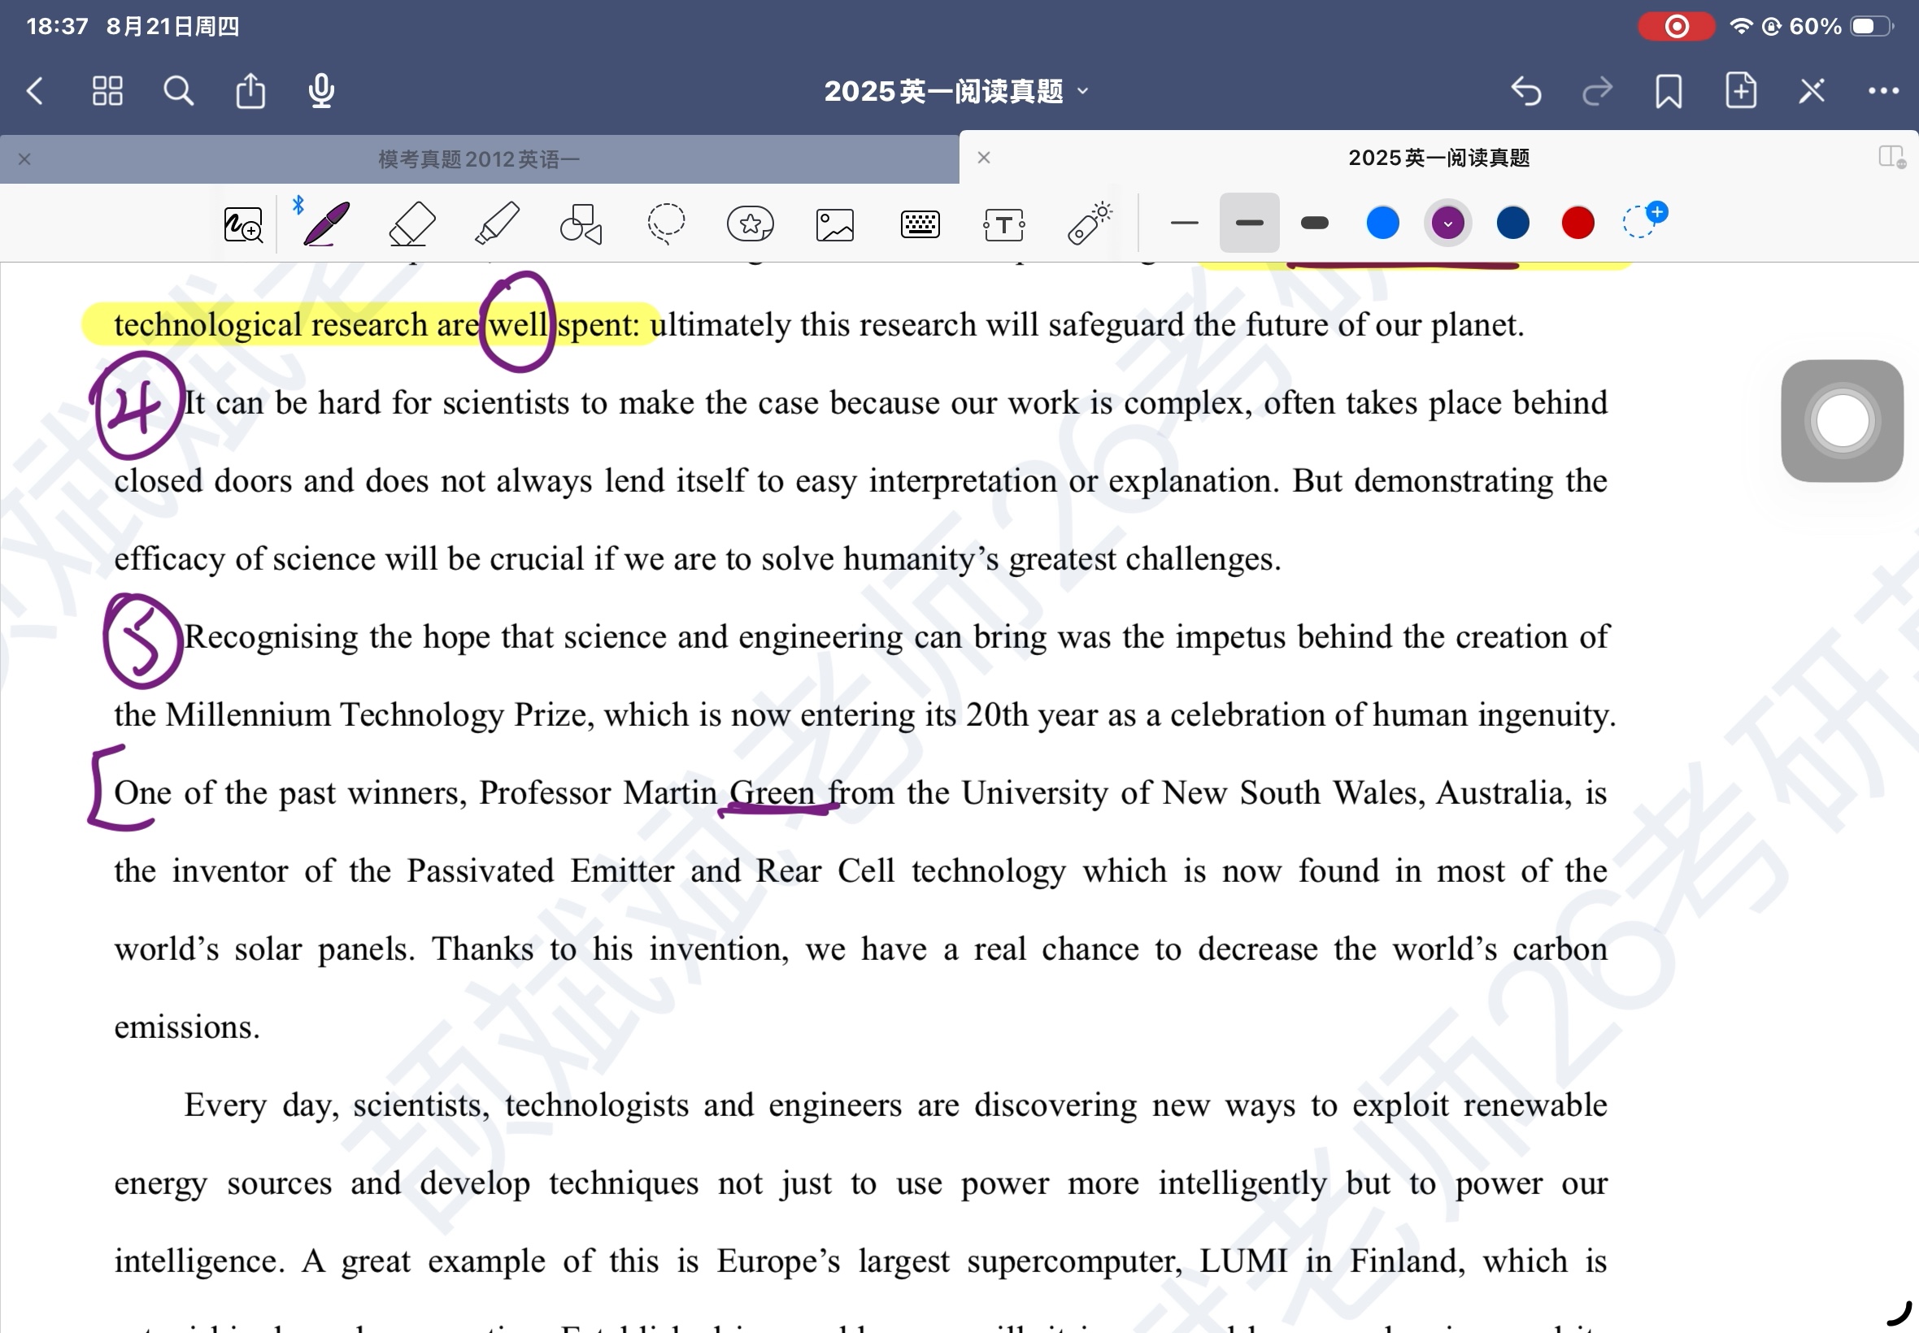This screenshot has height=1333, width=1919.
Task: Close the 模考真题2012英语一 tab
Action: 24,158
